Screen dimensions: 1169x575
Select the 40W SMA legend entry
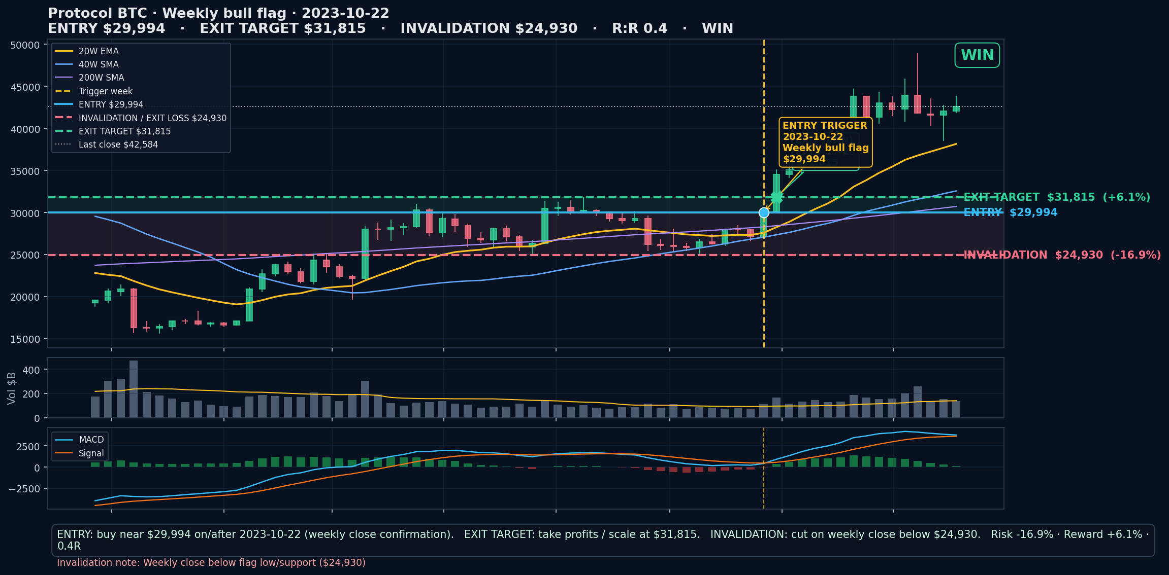point(87,64)
